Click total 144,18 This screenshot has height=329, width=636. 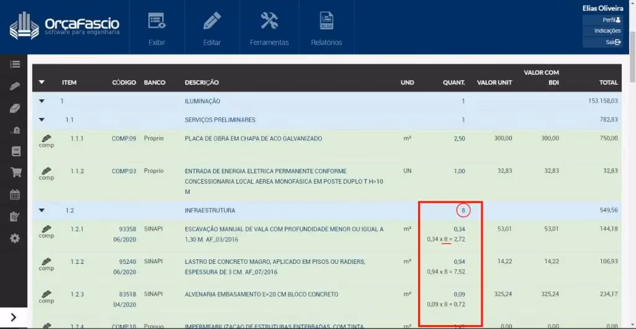[609, 229]
